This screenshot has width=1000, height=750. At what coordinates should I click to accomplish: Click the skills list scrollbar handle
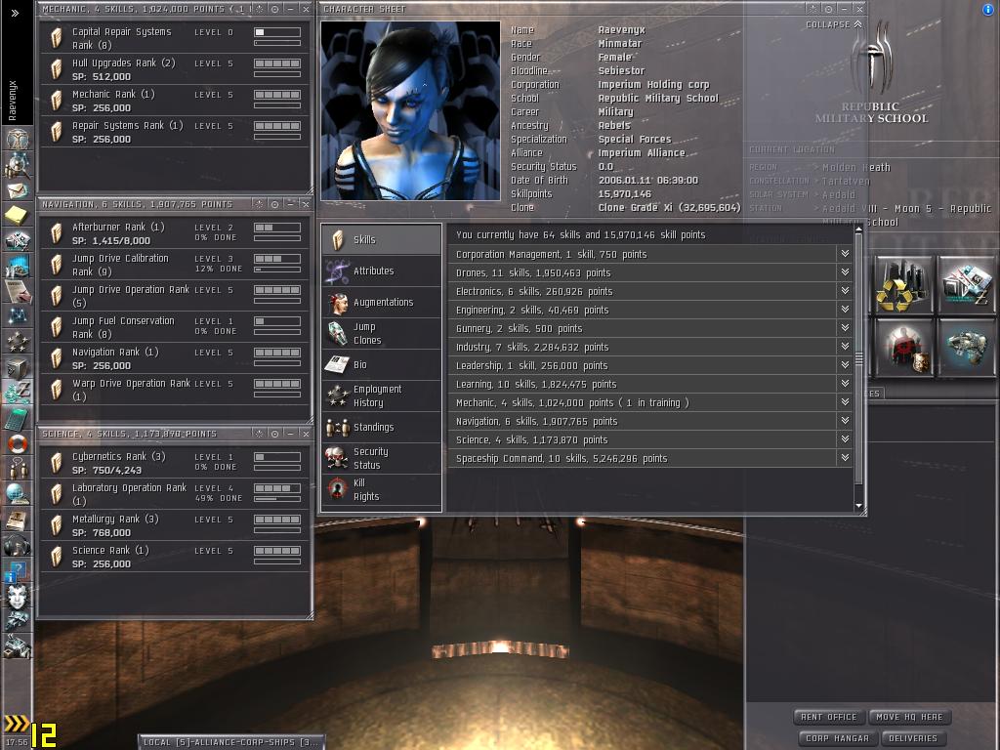(858, 359)
